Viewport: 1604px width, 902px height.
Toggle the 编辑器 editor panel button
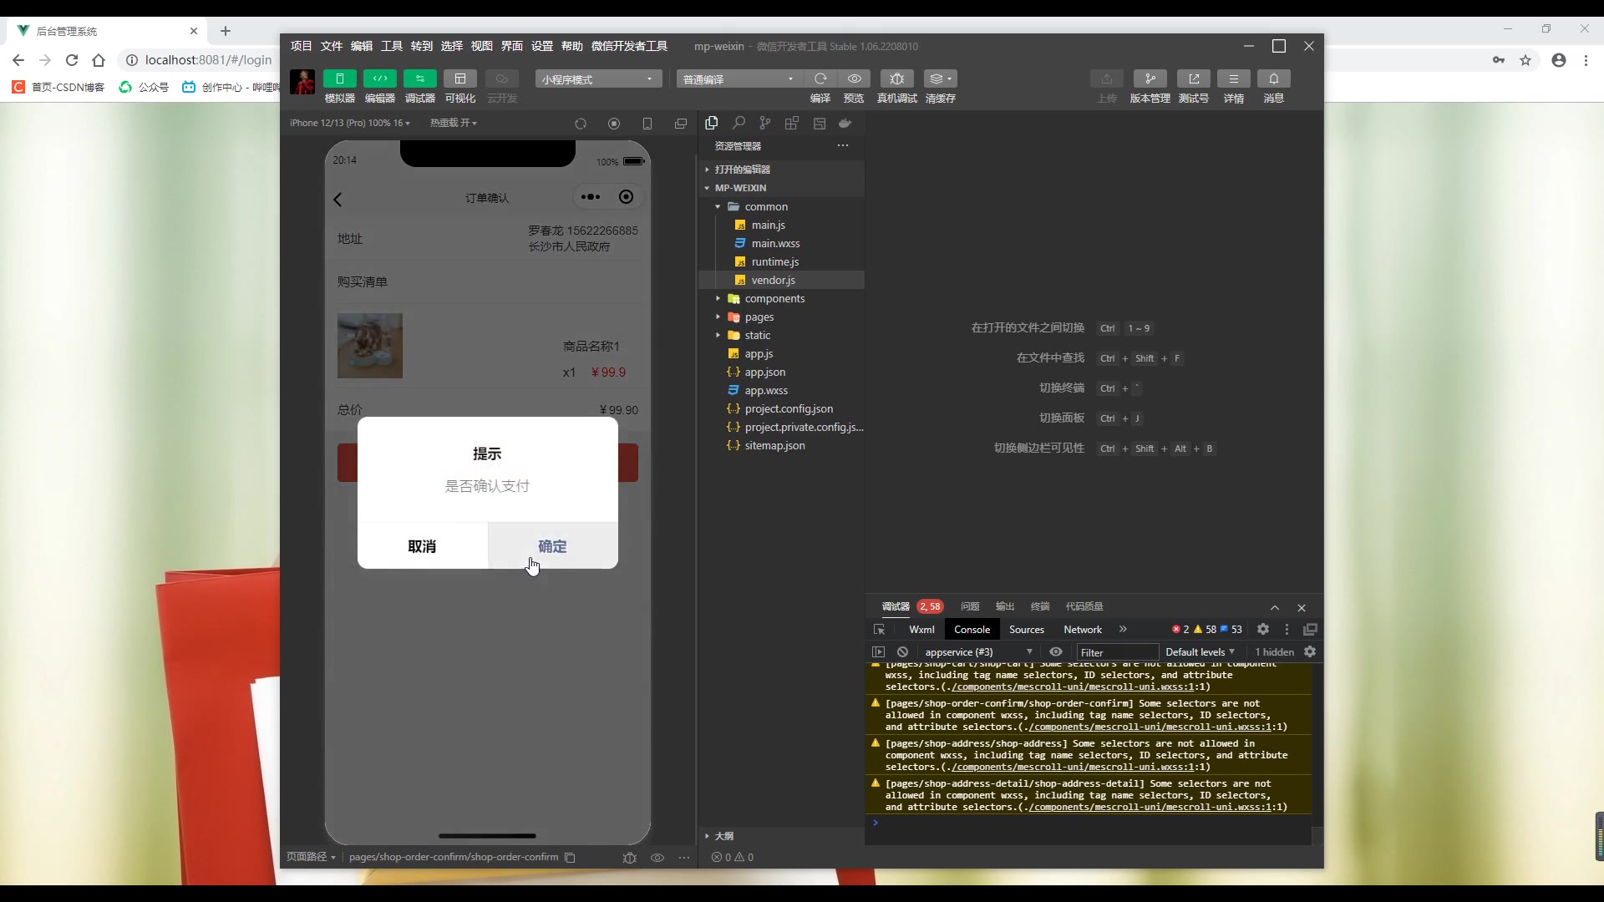[379, 79]
